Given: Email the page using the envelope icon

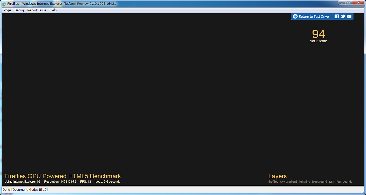Looking at the screenshot, I should tap(349, 16).
